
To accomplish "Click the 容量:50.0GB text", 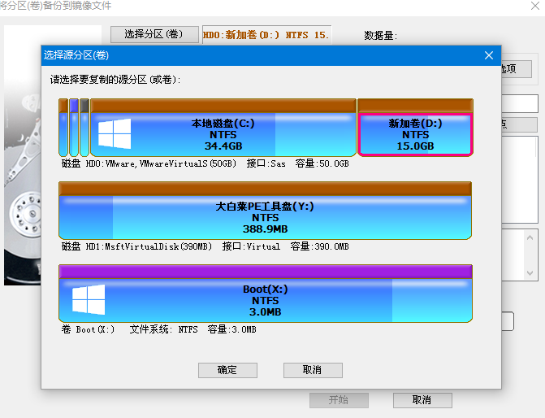I will tap(322, 163).
